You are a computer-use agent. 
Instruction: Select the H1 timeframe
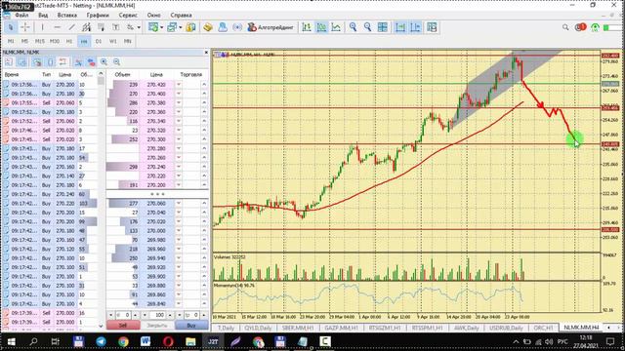point(69,41)
